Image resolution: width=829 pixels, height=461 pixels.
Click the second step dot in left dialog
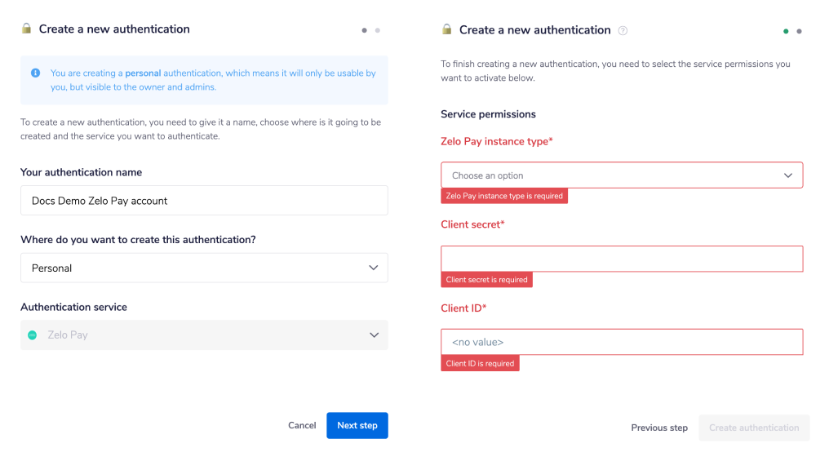378,30
